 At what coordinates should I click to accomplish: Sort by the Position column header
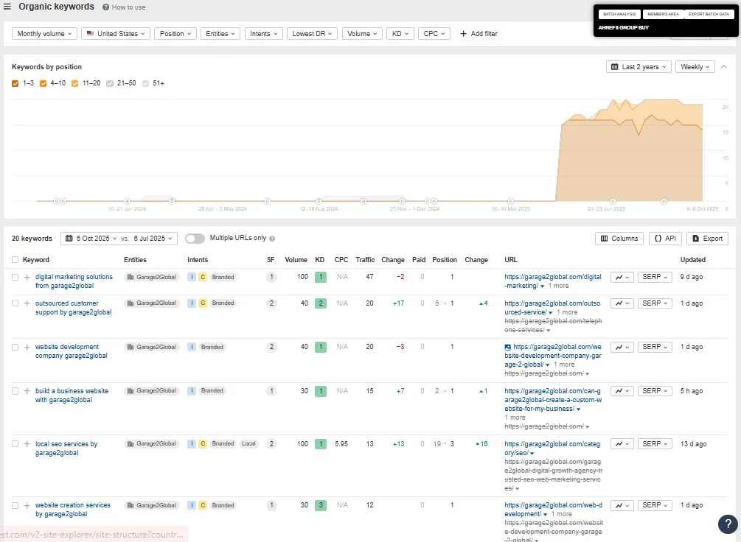[x=444, y=260]
